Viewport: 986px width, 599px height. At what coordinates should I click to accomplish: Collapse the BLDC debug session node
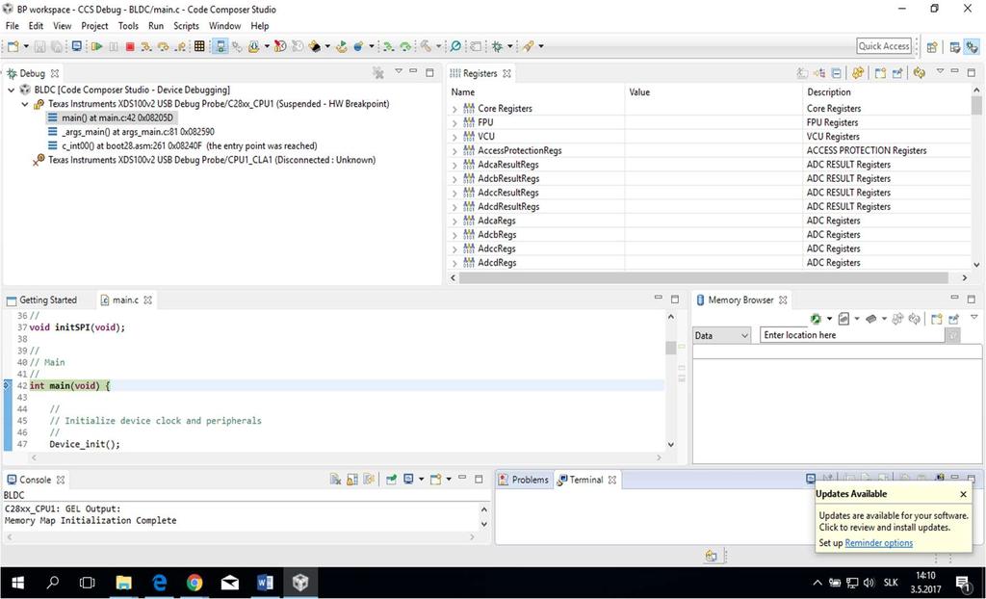click(11, 90)
